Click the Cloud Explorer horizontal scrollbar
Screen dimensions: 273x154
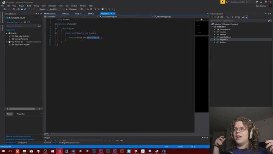(22, 109)
